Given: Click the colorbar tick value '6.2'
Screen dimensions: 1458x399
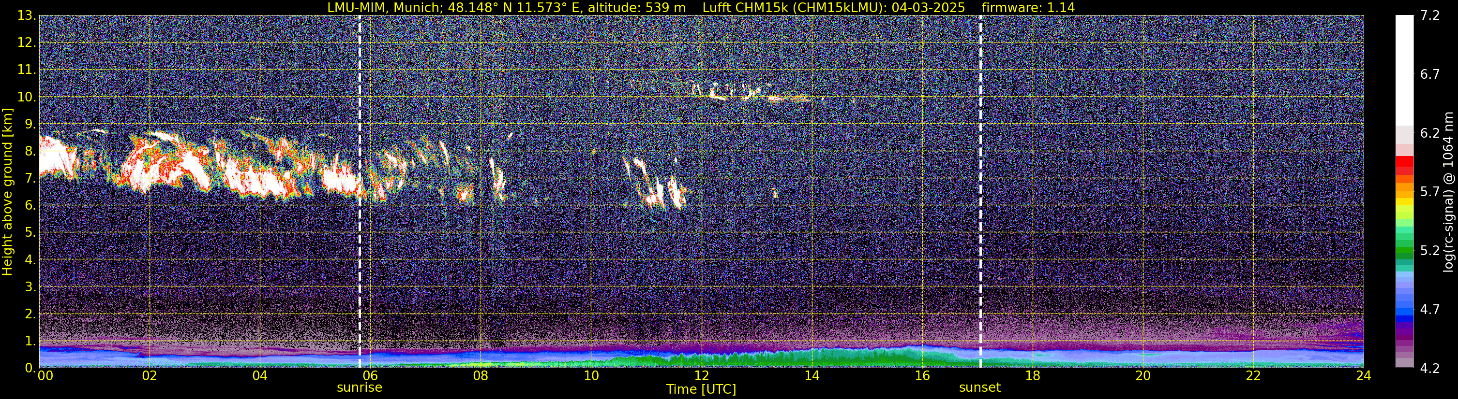Looking at the screenshot, I should pyautogui.click(x=1430, y=133).
